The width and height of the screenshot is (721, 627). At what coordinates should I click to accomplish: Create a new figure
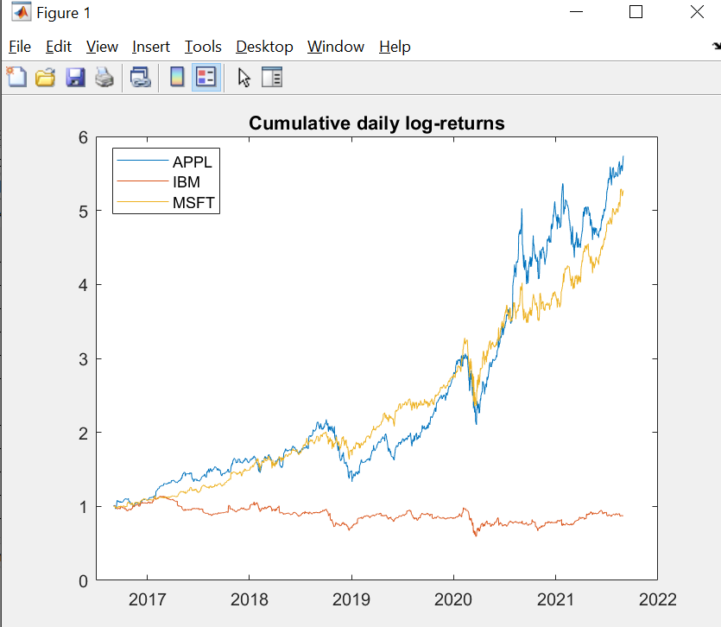tap(16, 77)
